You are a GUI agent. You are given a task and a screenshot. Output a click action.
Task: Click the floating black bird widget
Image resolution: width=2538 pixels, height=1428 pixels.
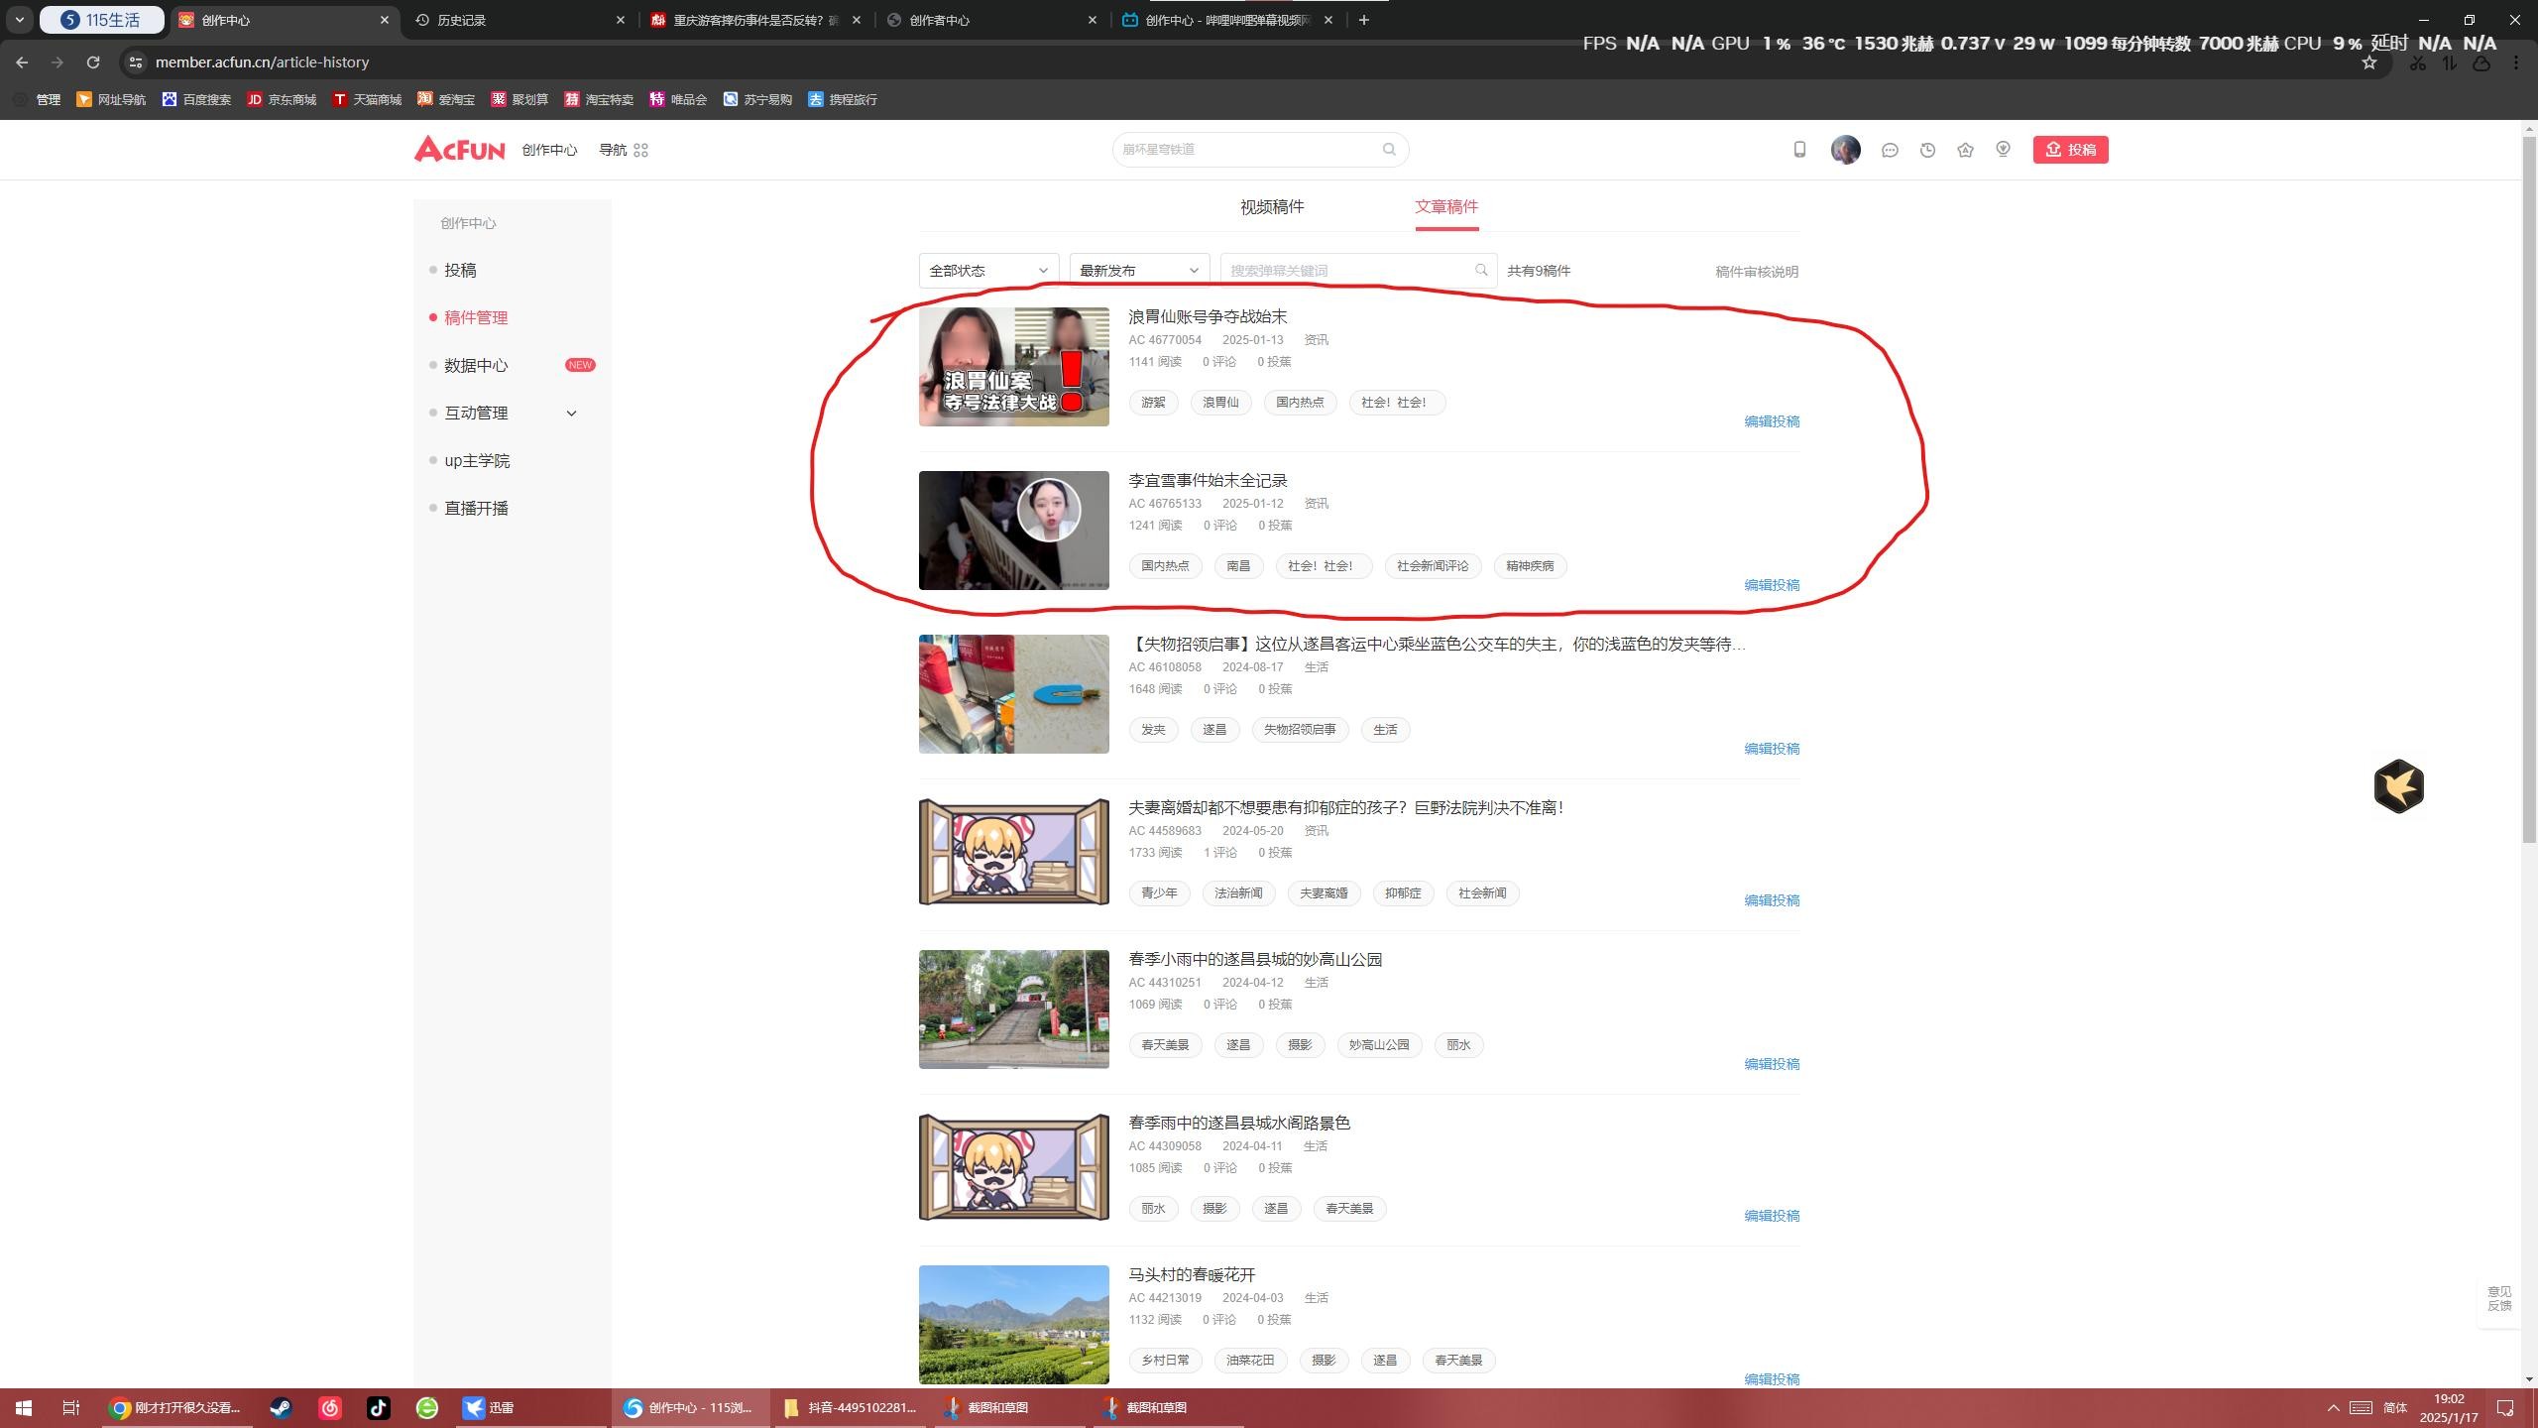[x=2398, y=786]
